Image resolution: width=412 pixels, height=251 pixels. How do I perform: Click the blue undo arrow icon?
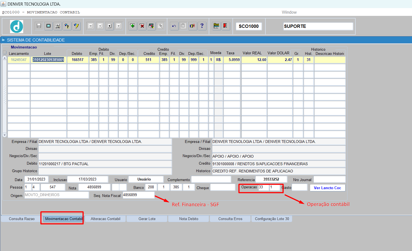[174, 26]
